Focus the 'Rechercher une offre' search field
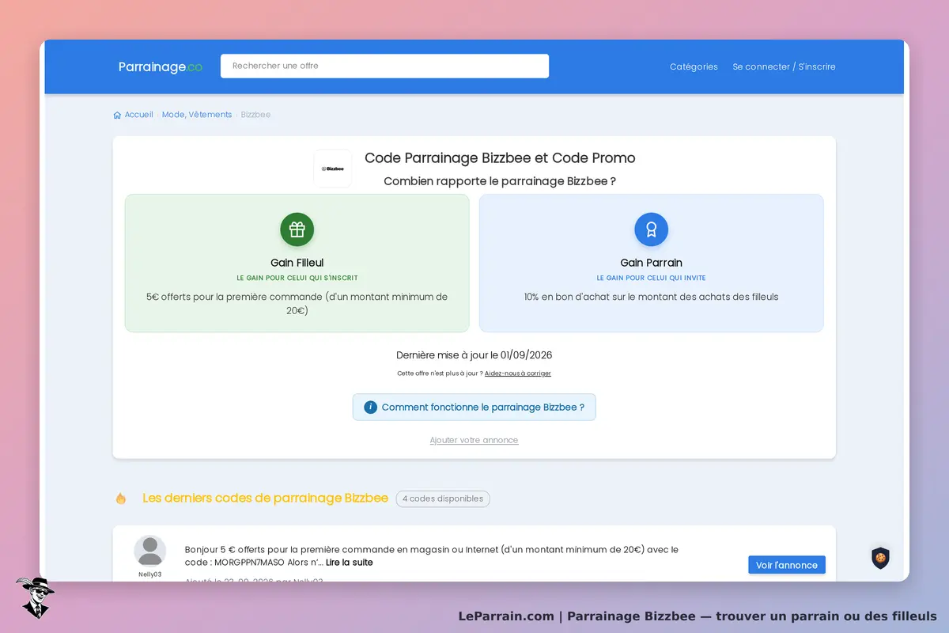This screenshot has width=949, height=633. 384,66
